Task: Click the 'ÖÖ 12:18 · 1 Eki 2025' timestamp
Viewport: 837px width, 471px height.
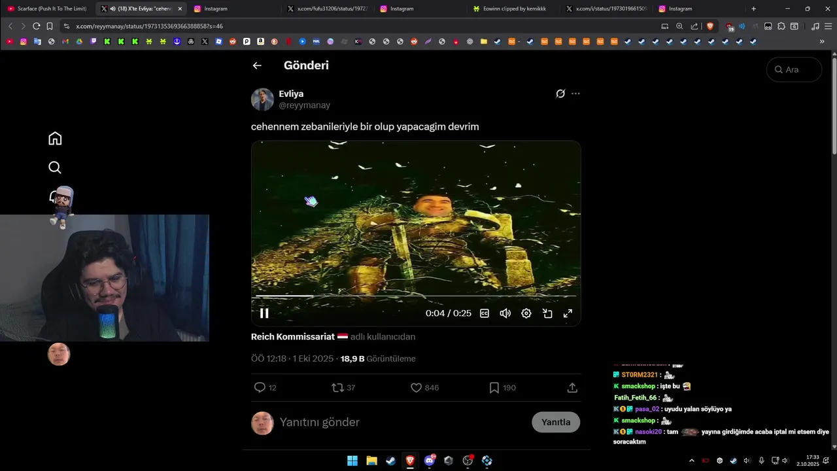Action: (x=292, y=358)
